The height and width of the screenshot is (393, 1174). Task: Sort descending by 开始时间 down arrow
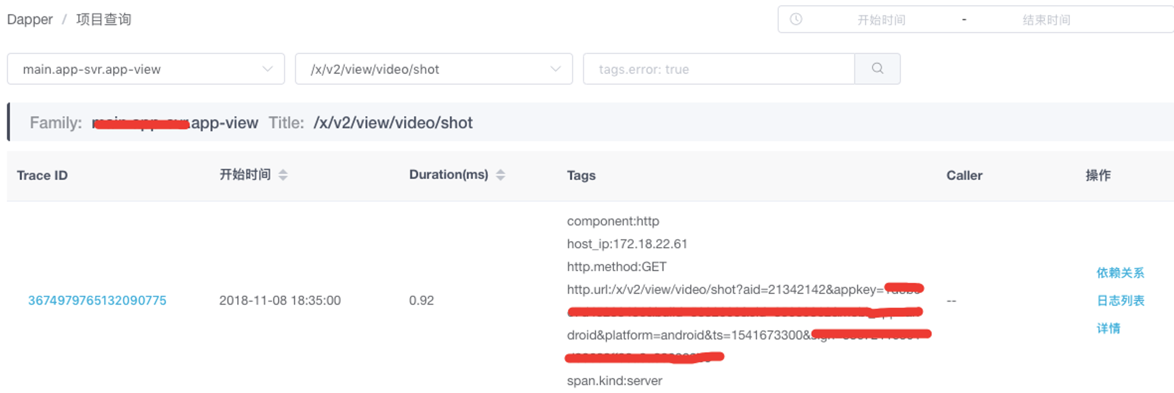(283, 178)
